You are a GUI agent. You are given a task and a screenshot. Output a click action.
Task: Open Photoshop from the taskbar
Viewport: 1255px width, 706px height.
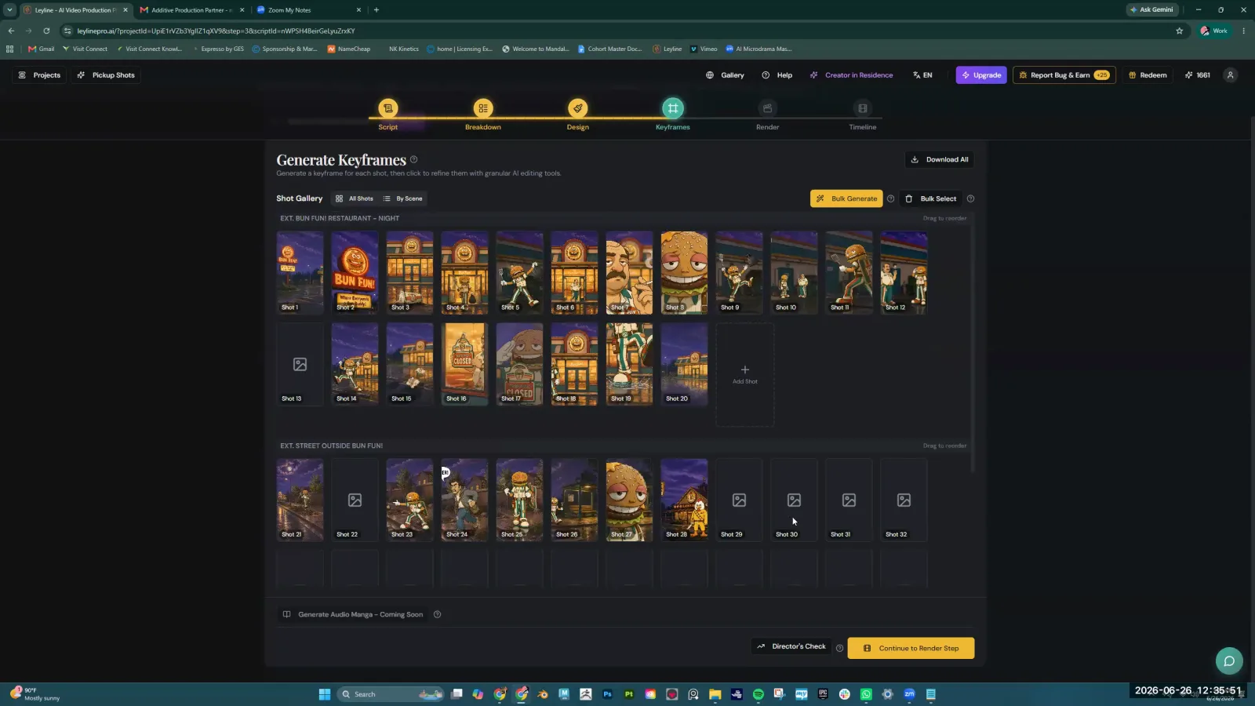tap(607, 694)
